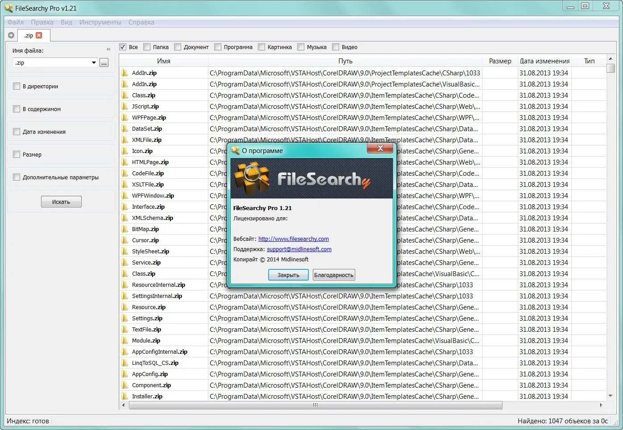Click the FileSearchy logo in the About dialog
Screen dimensions: 623x430
pyautogui.click(x=311, y=178)
